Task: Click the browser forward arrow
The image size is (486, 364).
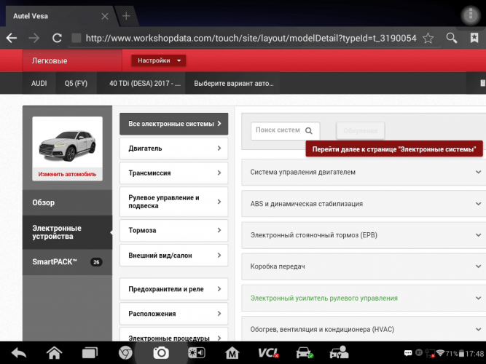Action: pyautogui.click(x=34, y=38)
